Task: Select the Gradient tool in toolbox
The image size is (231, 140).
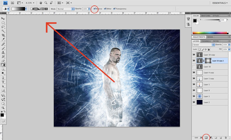Action: pyautogui.click(x=3, y=65)
